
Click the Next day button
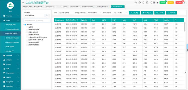click(x=147, y=13)
